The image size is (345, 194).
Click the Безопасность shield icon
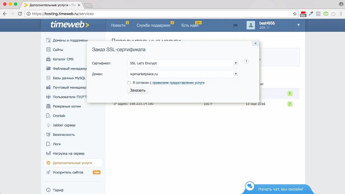point(49,134)
